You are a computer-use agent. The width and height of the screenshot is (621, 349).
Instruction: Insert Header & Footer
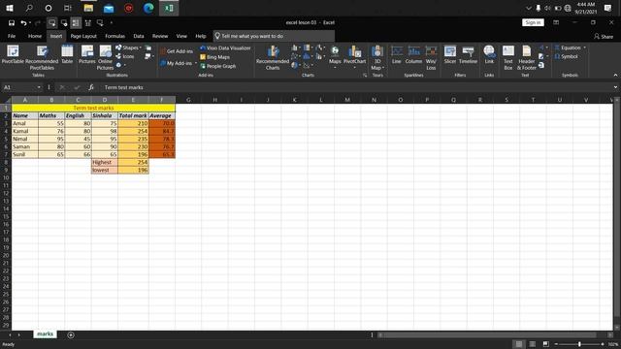point(526,57)
